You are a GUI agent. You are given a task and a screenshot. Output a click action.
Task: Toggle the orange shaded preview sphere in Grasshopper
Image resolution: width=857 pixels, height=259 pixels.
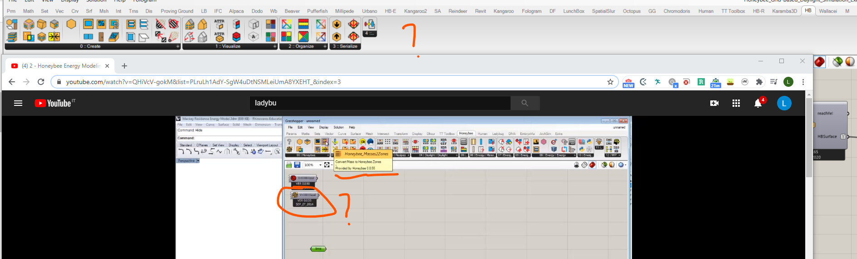pos(850,61)
